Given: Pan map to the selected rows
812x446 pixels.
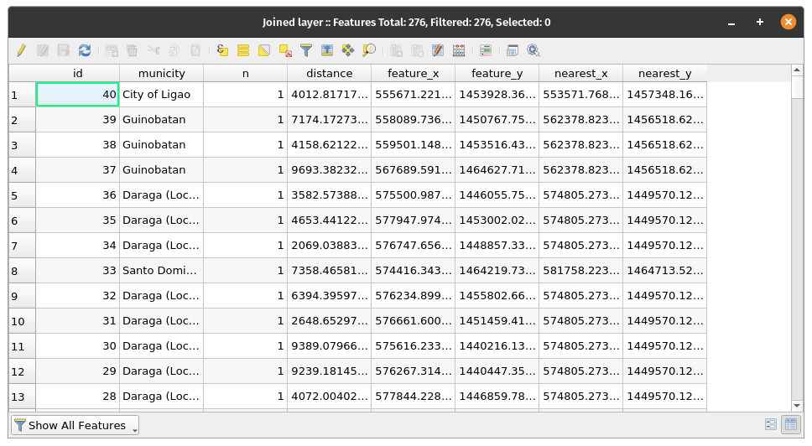Looking at the screenshot, I should click(x=348, y=50).
